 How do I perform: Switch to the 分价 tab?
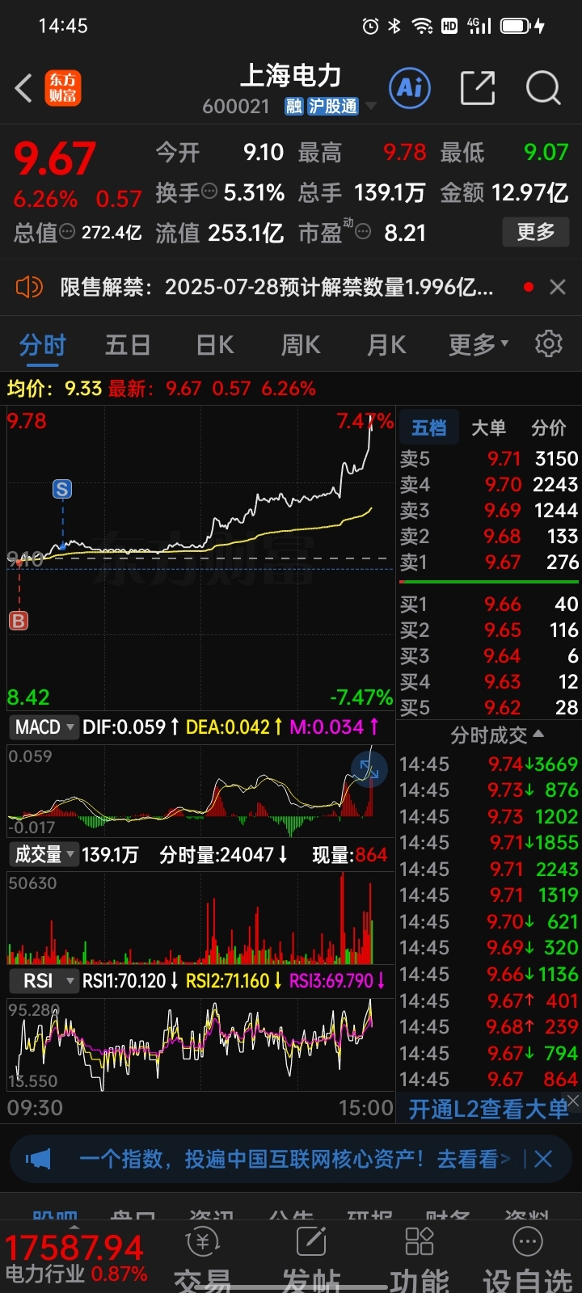point(548,427)
